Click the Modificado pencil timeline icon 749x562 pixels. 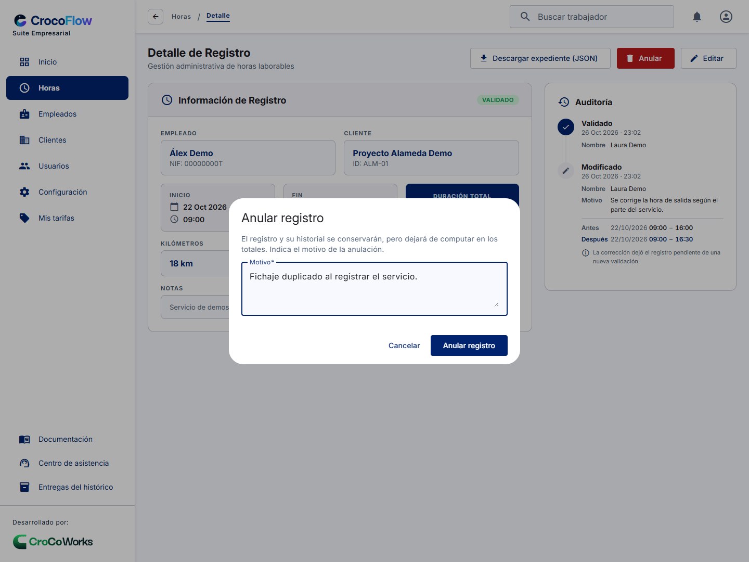[x=566, y=171]
